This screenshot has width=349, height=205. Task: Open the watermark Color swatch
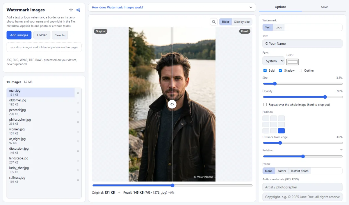tap(293, 62)
